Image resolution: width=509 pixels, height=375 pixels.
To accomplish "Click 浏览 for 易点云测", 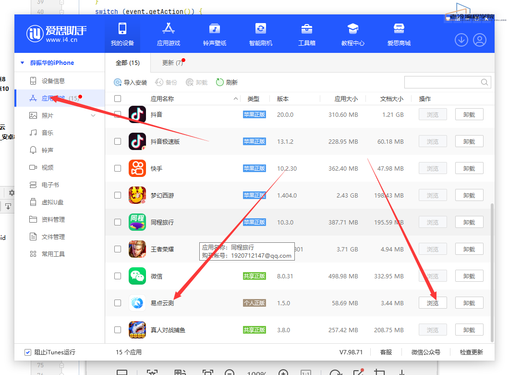I will pyautogui.click(x=433, y=303).
